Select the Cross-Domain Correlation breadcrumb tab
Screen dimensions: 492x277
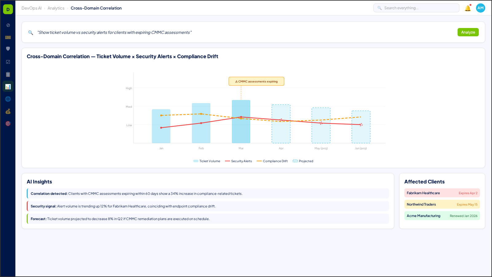96,8
